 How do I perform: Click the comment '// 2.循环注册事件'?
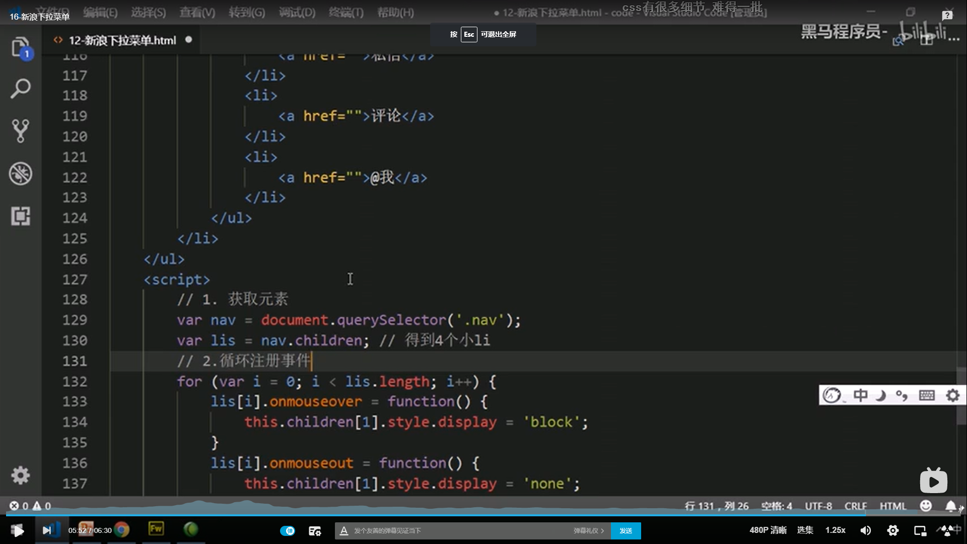click(244, 361)
